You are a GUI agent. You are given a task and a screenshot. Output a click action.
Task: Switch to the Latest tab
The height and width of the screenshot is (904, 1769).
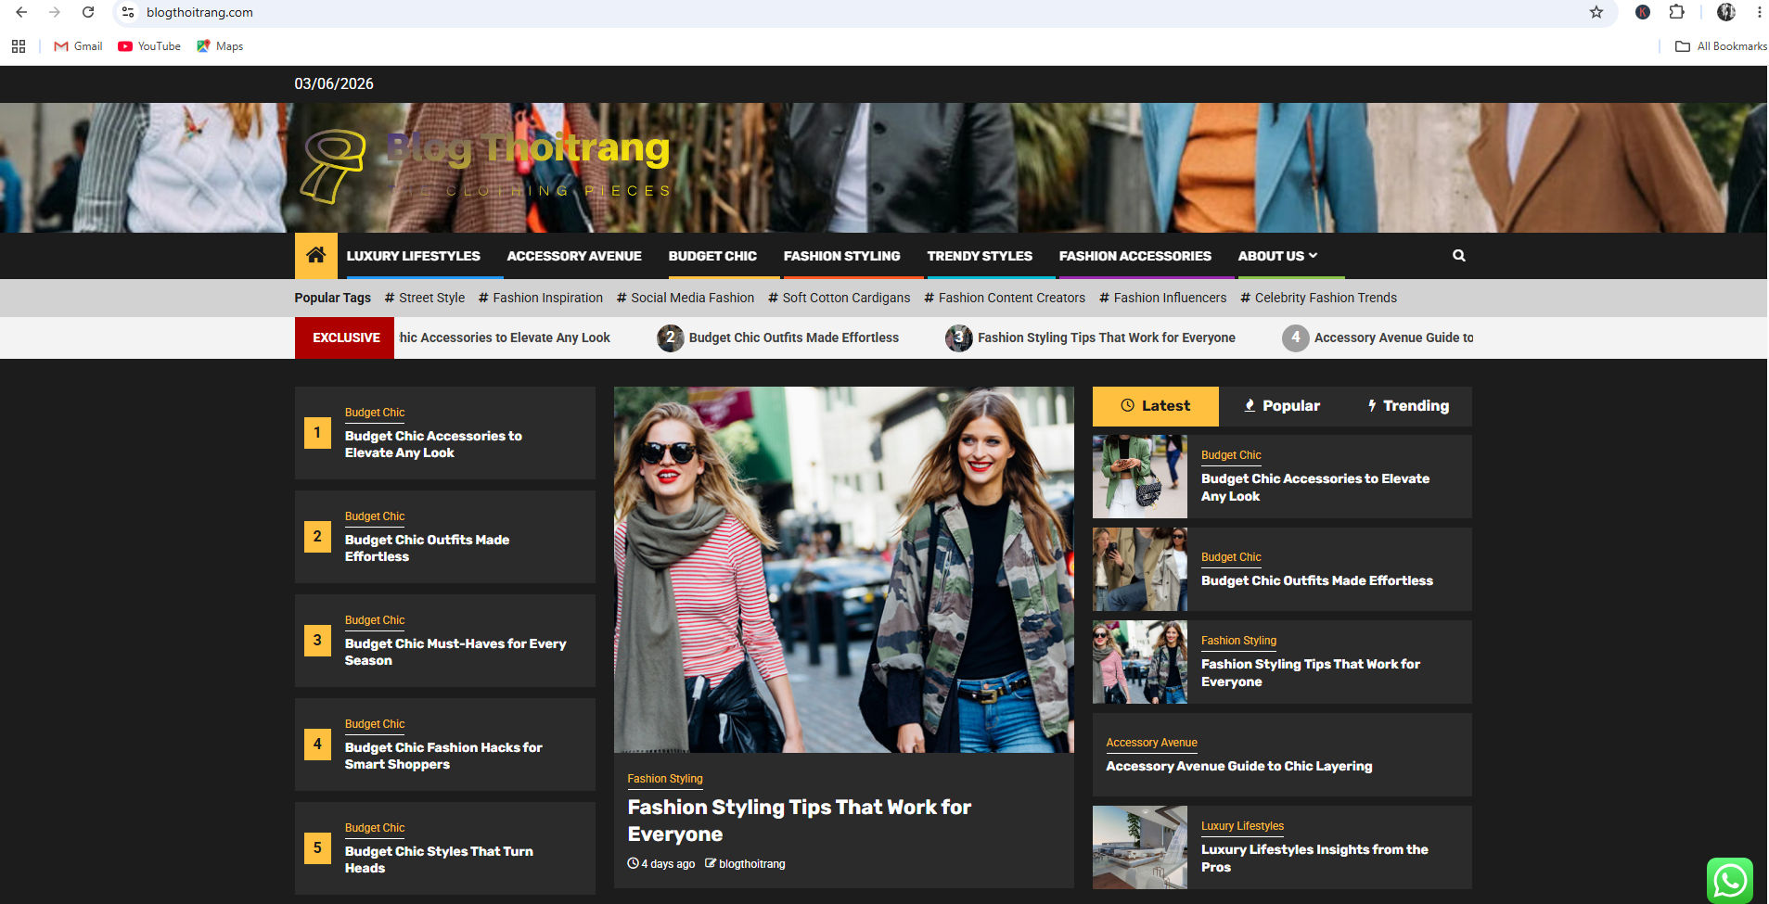(1156, 406)
